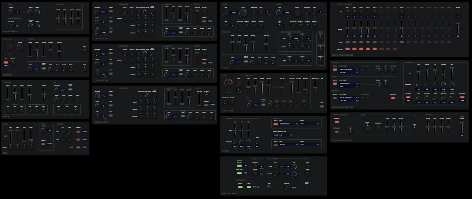This screenshot has width=472, height=199.
Task: Click the large Amplifier level knob
Action: 228,82
